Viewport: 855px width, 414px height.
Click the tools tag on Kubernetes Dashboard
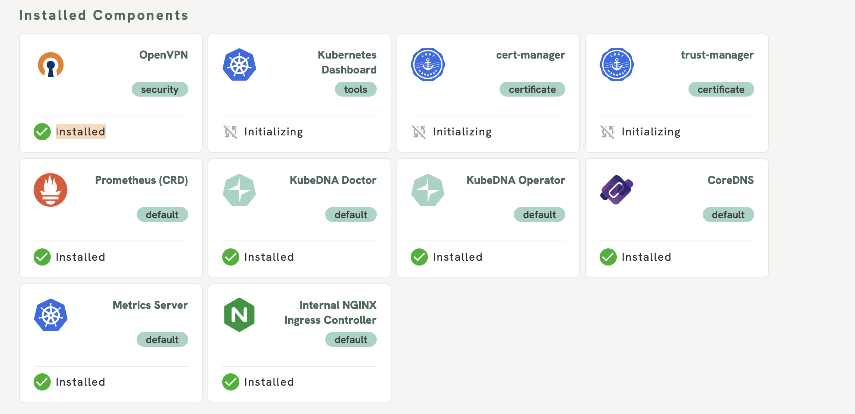(355, 90)
